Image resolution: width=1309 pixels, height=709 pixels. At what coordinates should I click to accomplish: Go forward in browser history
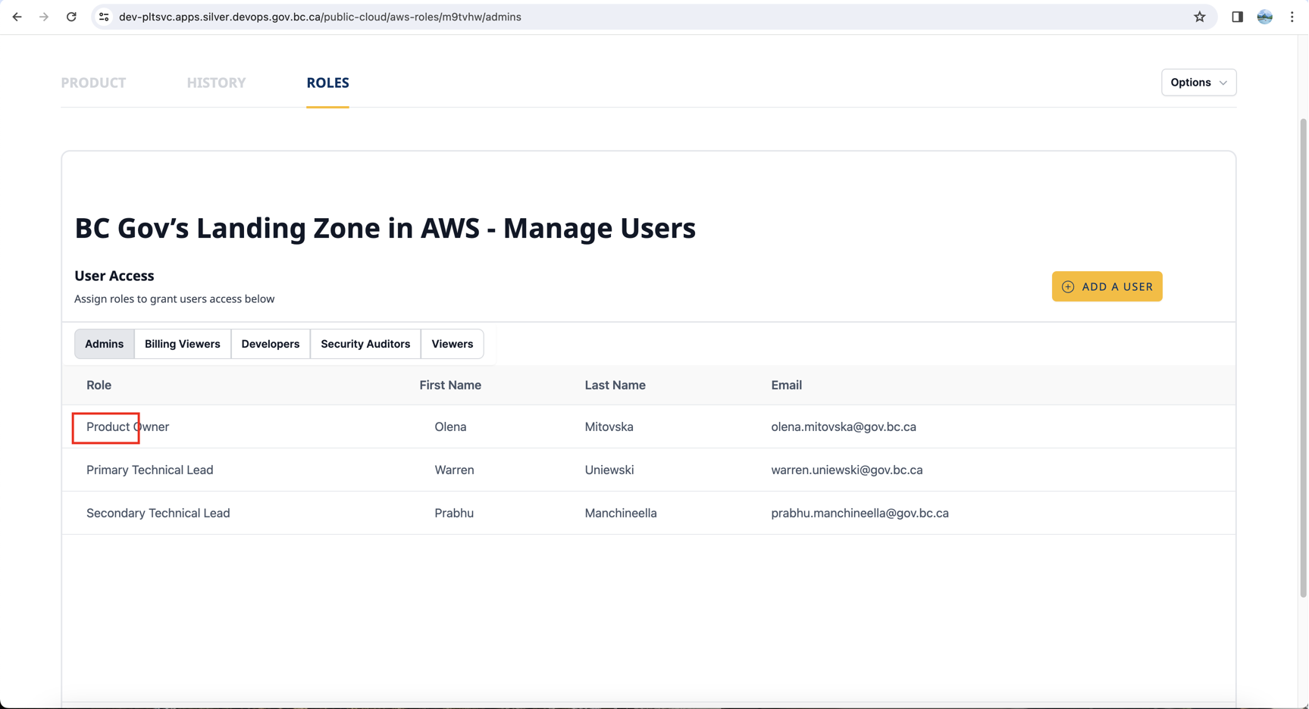click(44, 17)
